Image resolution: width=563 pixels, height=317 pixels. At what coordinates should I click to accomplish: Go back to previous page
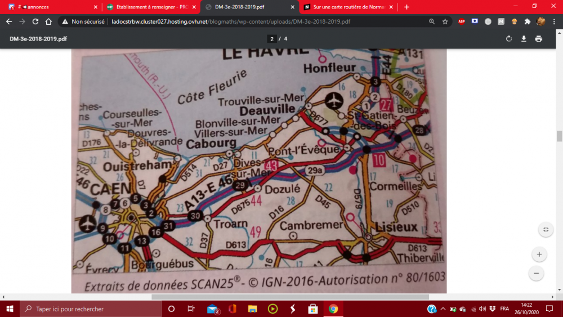coord(9,21)
